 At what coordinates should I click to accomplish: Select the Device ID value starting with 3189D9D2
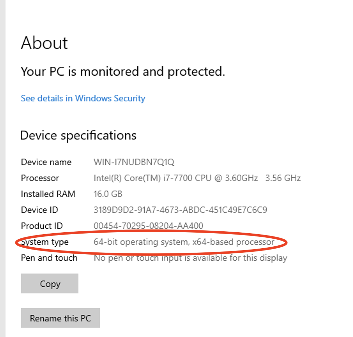180,210
